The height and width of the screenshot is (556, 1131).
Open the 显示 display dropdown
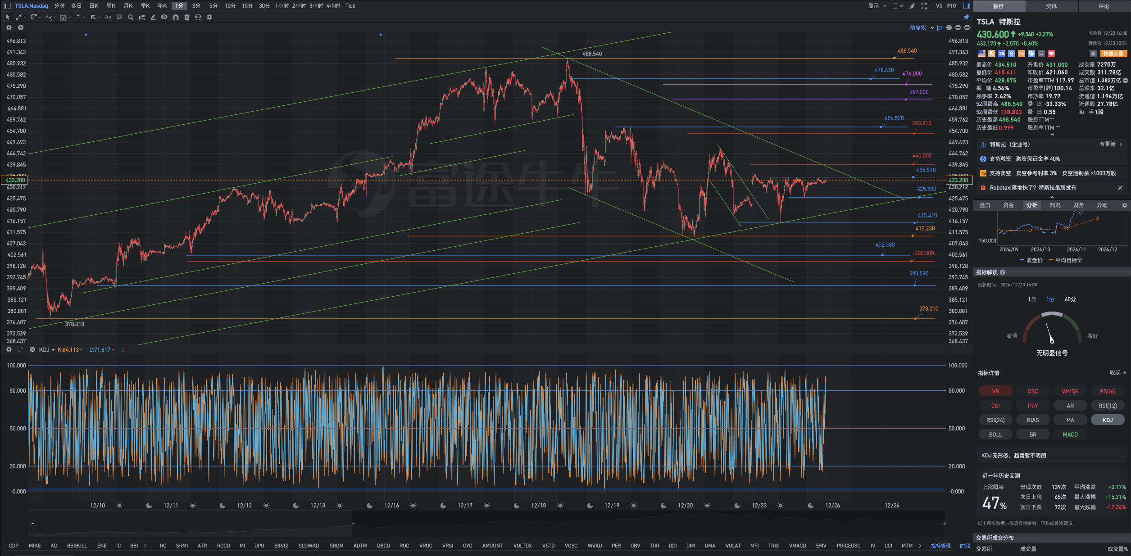tap(877, 6)
